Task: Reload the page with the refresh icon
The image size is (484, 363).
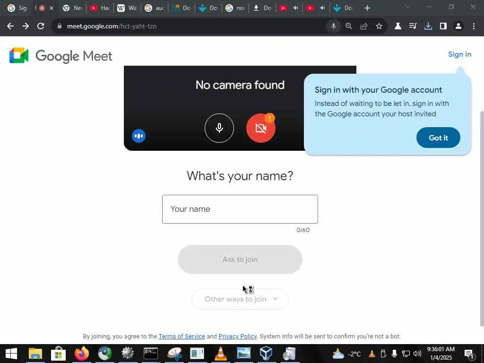Action: (x=41, y=26)
